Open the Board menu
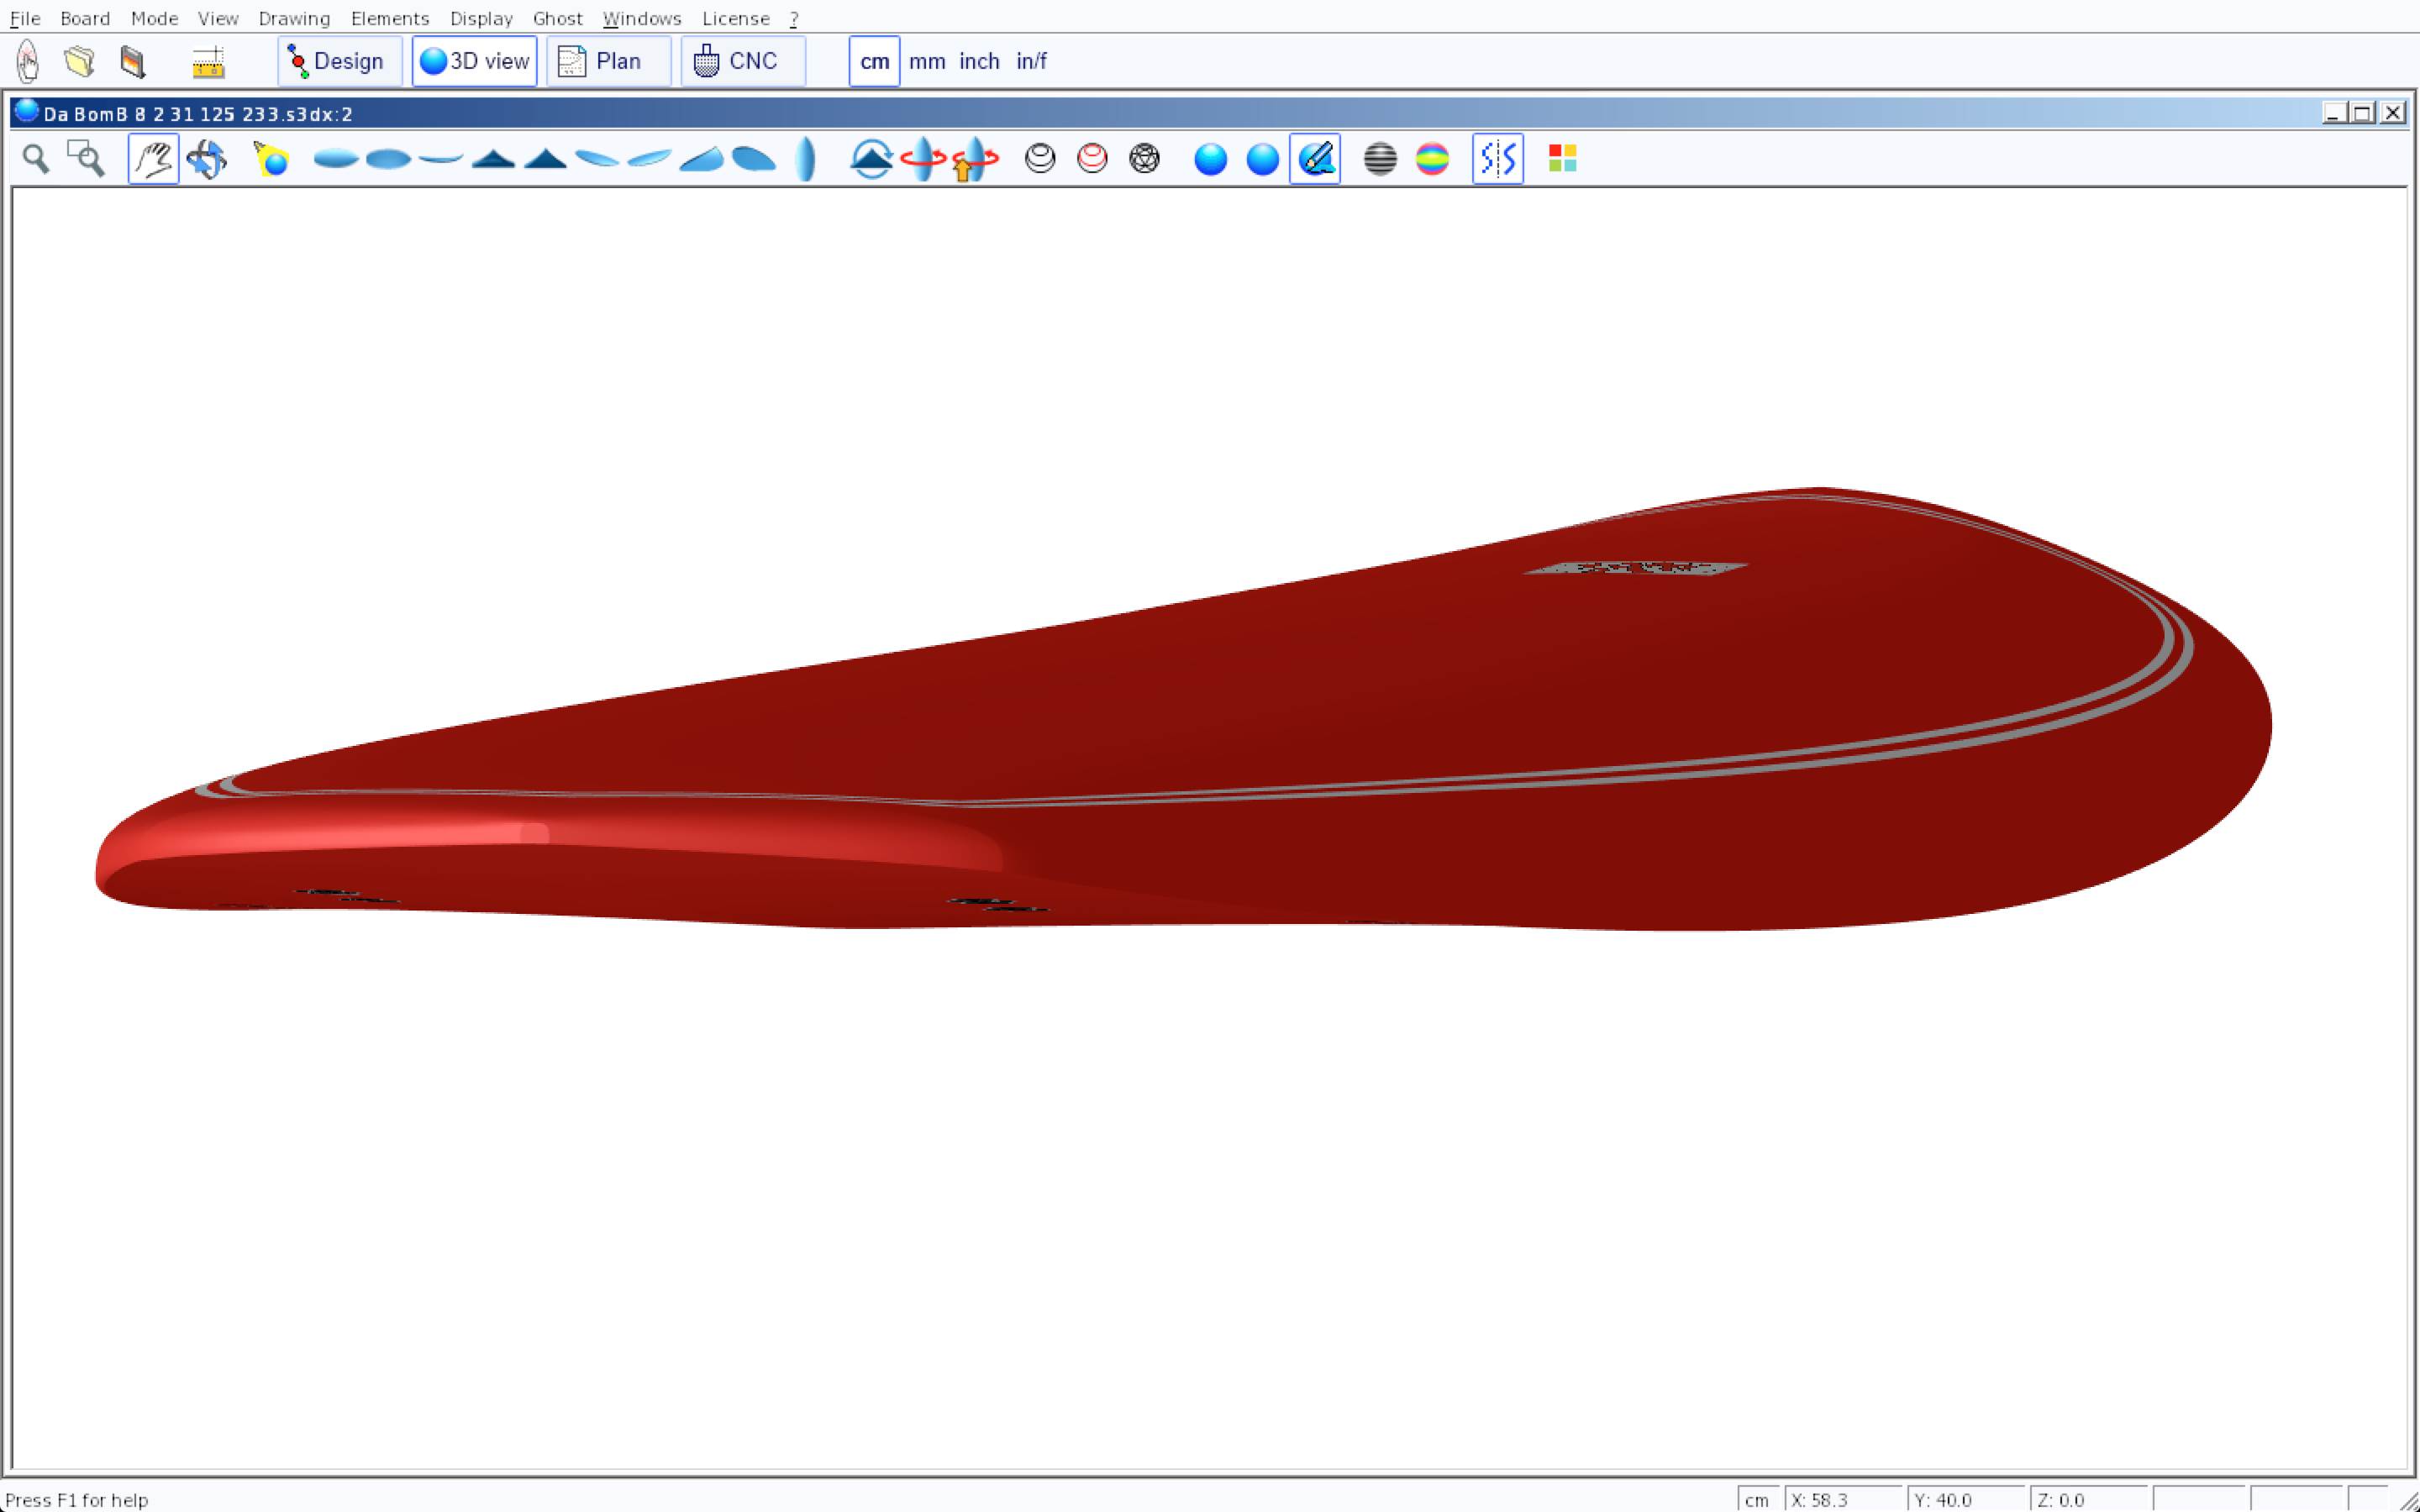This screenshot has width=2420, height=1512. pos(85,18)
